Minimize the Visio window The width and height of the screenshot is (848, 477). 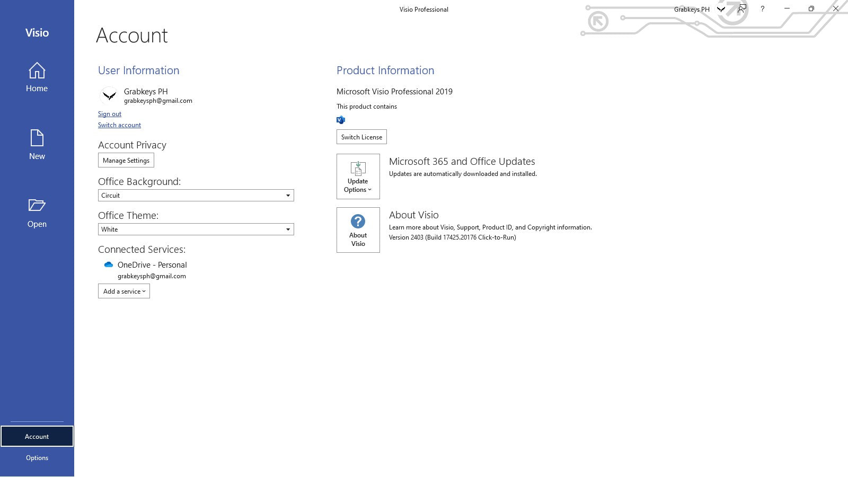point(787,9)
